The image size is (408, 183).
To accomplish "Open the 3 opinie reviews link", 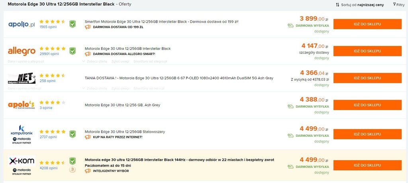I will (46, 108).
